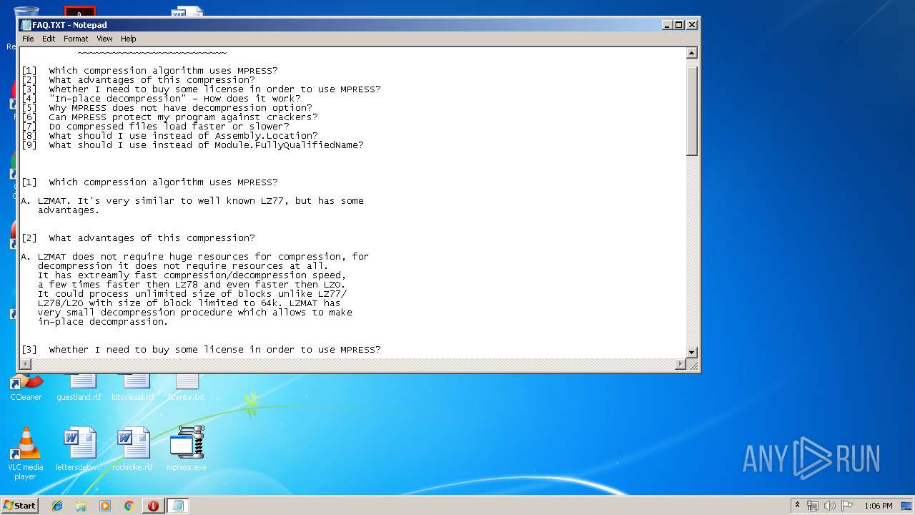Screen dimensions: 915x515
Task: Click line '[2] What advantages of this compression?' in index
Action: coord(138,80)
